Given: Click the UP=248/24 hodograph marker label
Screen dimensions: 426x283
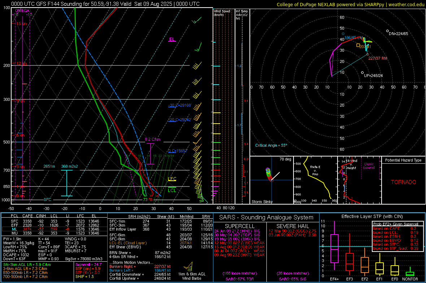Looking at the screenshot, I should point(373,76).
